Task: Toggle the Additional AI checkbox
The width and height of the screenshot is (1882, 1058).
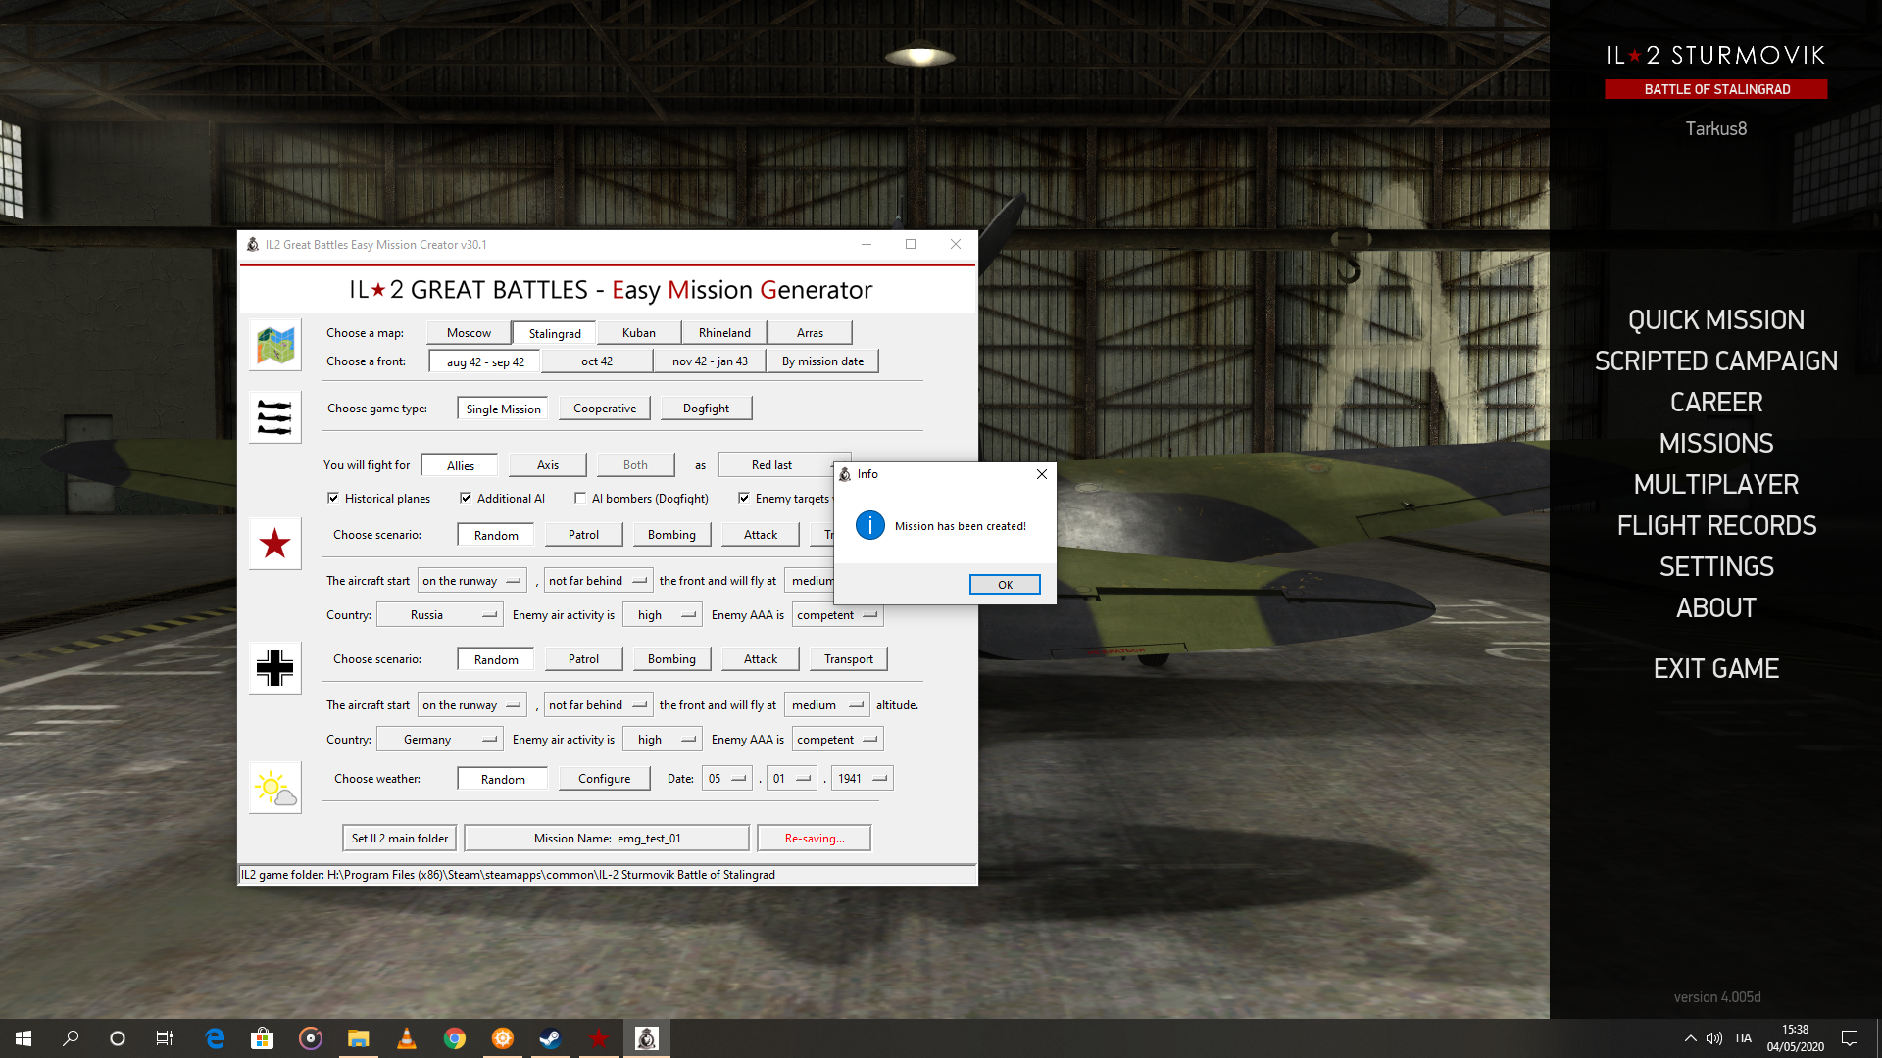Action: tap(466, 499)
